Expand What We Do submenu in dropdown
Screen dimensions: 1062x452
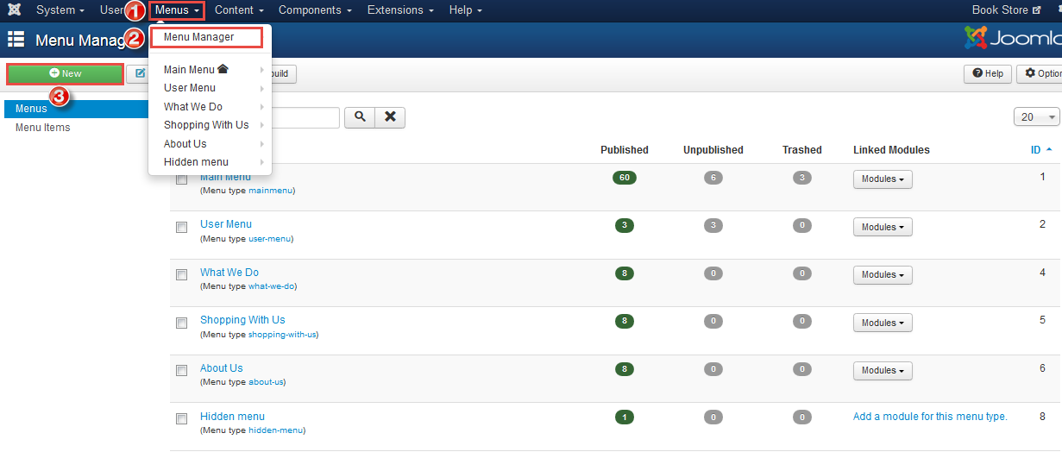coord(211,107)
